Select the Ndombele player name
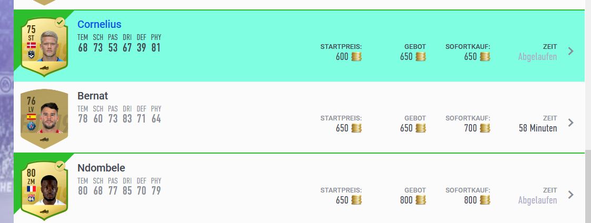 (x=101, y=168)
